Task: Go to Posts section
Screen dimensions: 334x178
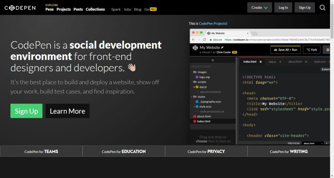Action: coord(78,9)
